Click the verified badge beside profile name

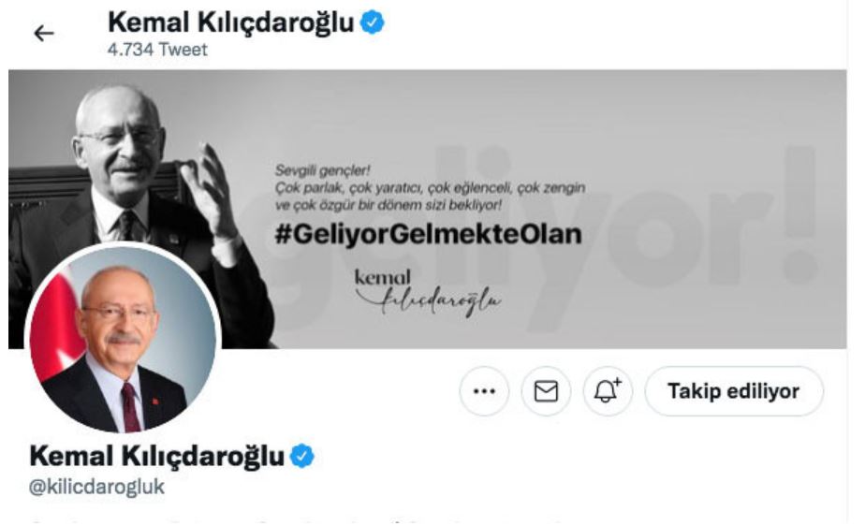coord(301,456)
